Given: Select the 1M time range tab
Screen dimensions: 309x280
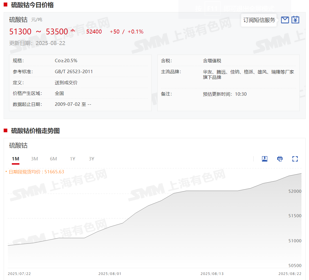Looking at the screenshot, I should (15, 159).
